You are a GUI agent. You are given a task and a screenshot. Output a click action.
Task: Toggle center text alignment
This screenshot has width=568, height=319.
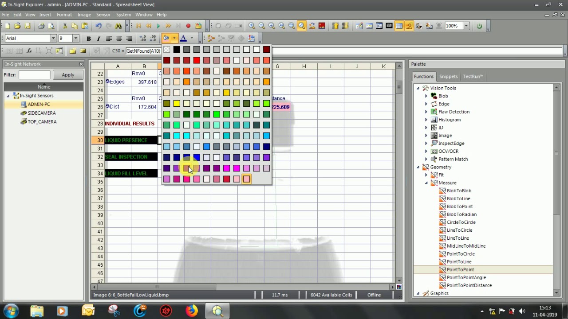(119, 39)
